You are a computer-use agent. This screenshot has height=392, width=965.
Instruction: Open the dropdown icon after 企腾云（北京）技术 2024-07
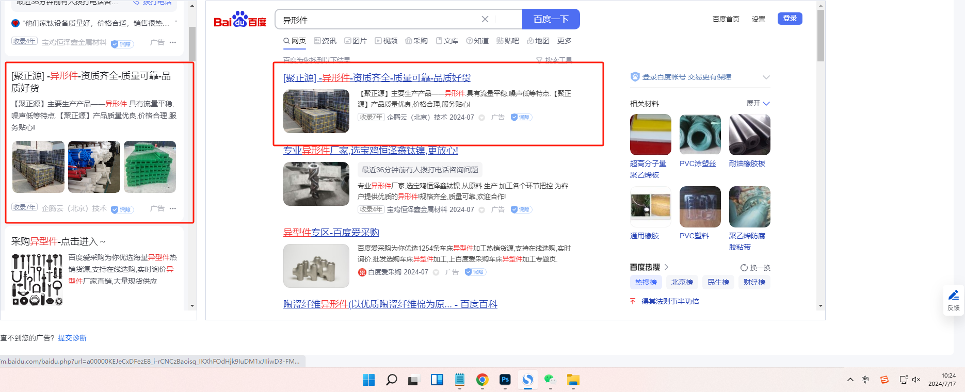point(481,118)
